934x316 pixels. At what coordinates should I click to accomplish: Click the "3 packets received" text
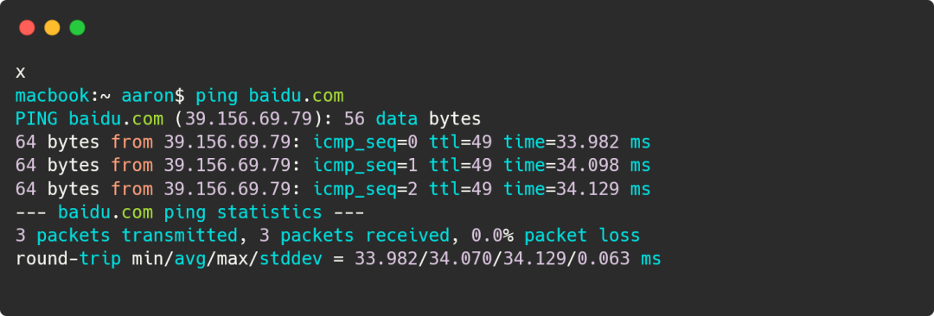355,237
